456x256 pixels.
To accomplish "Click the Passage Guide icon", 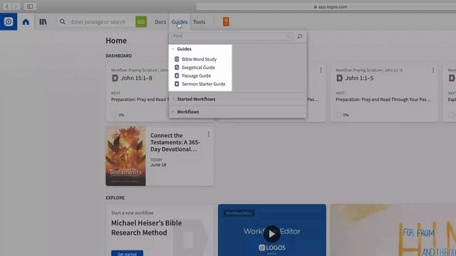I will pyautogui.click(x=177, y=75).
